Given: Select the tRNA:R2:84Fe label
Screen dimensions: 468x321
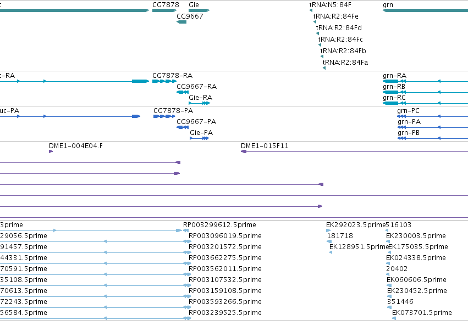Looking at the screenshot, I should point(336,16).
